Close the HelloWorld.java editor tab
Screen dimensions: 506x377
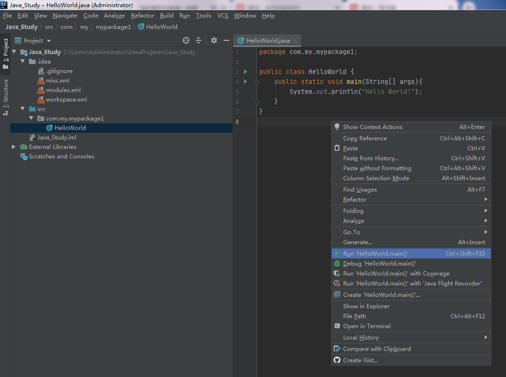coord(295,41)
